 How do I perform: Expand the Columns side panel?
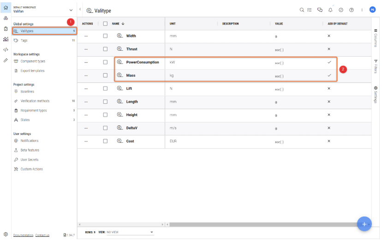(x=376, y=38)
